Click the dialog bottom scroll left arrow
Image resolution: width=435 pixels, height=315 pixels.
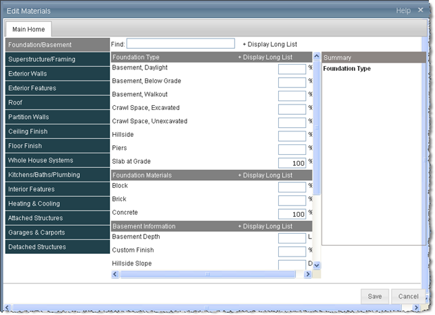coord(7,307)
